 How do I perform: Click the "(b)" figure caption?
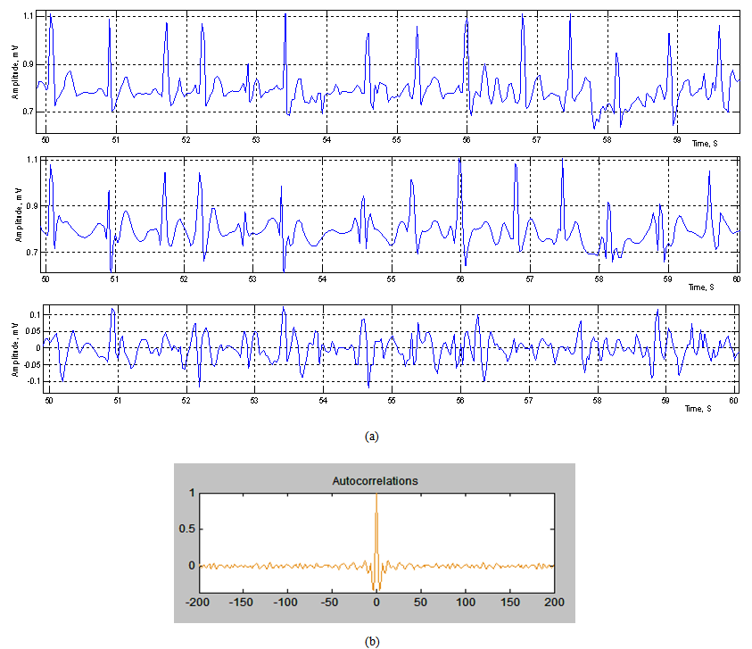pyautogui.click(x=376, y=639)
